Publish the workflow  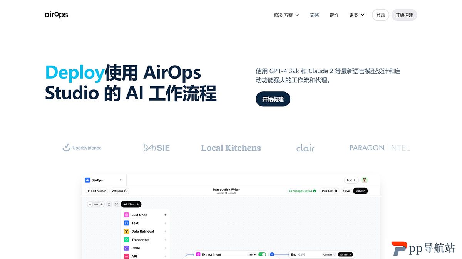(360, 191)
